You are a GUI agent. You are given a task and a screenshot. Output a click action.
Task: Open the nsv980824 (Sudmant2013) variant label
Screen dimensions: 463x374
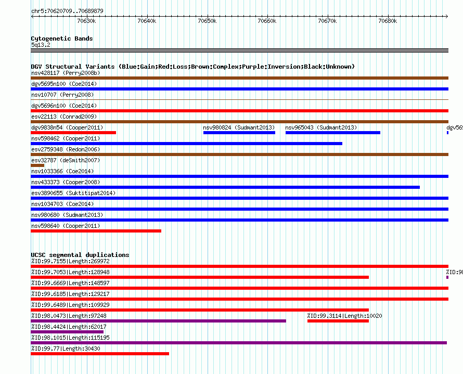pos(239,127)
